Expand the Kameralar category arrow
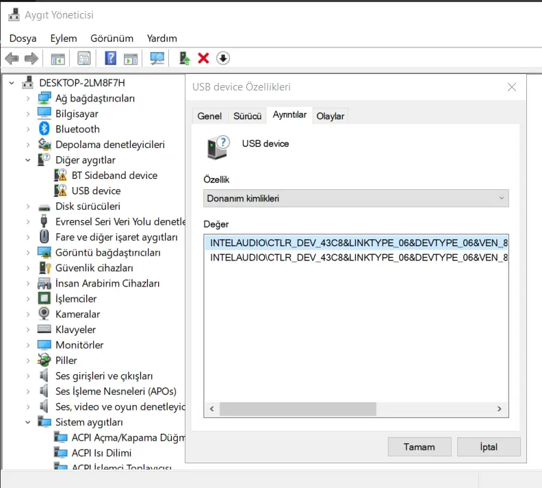The width and height of the screenshot is (542, 488). [28, 314]
